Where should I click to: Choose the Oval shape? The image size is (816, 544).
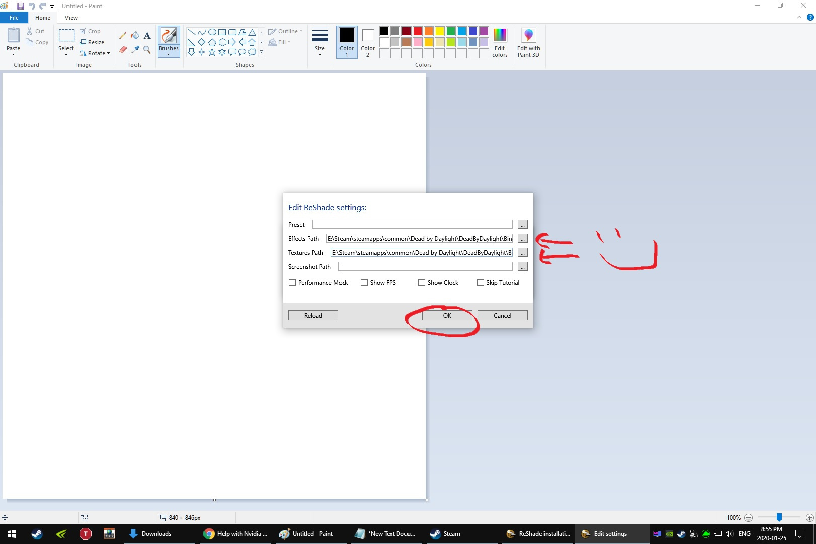pyautogui.click(x=212, y=32)
